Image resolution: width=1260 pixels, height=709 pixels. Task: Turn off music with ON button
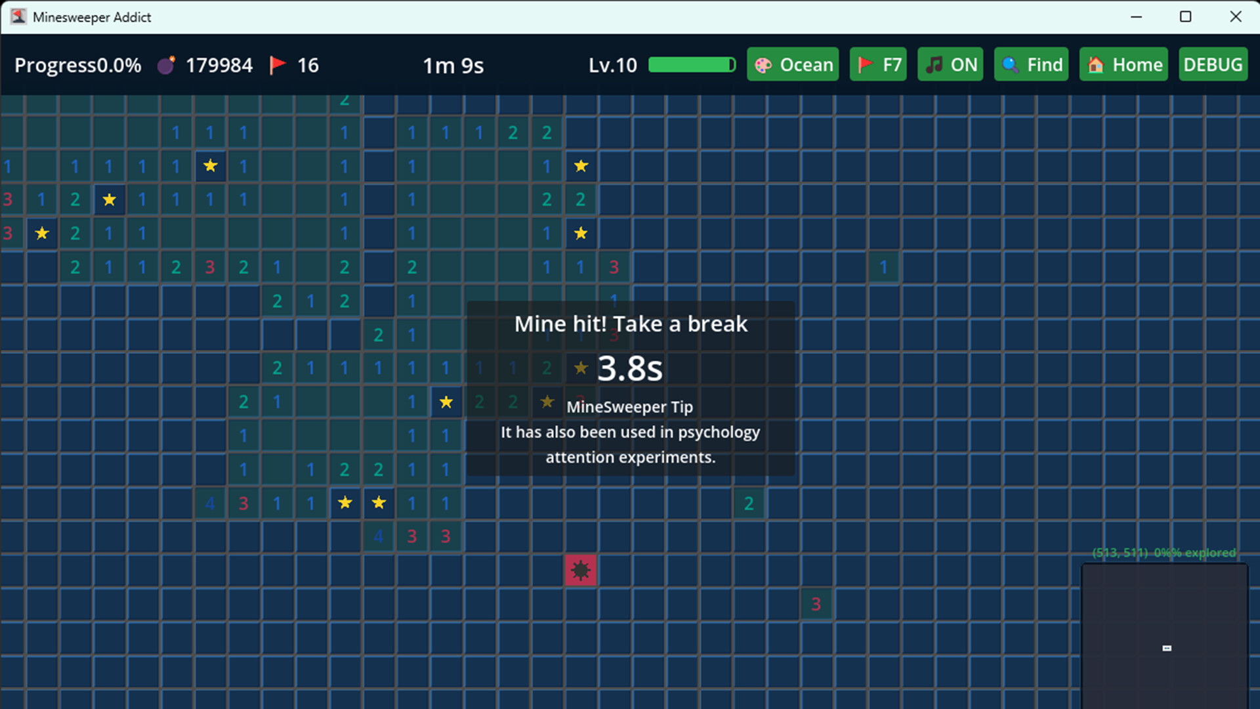click(x=950, y=64)
